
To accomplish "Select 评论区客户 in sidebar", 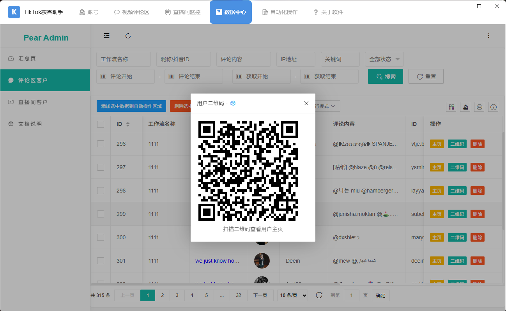I will 45,80.
